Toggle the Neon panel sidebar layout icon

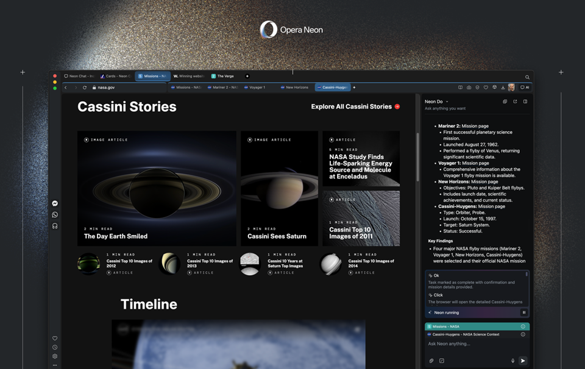[525, 102]
